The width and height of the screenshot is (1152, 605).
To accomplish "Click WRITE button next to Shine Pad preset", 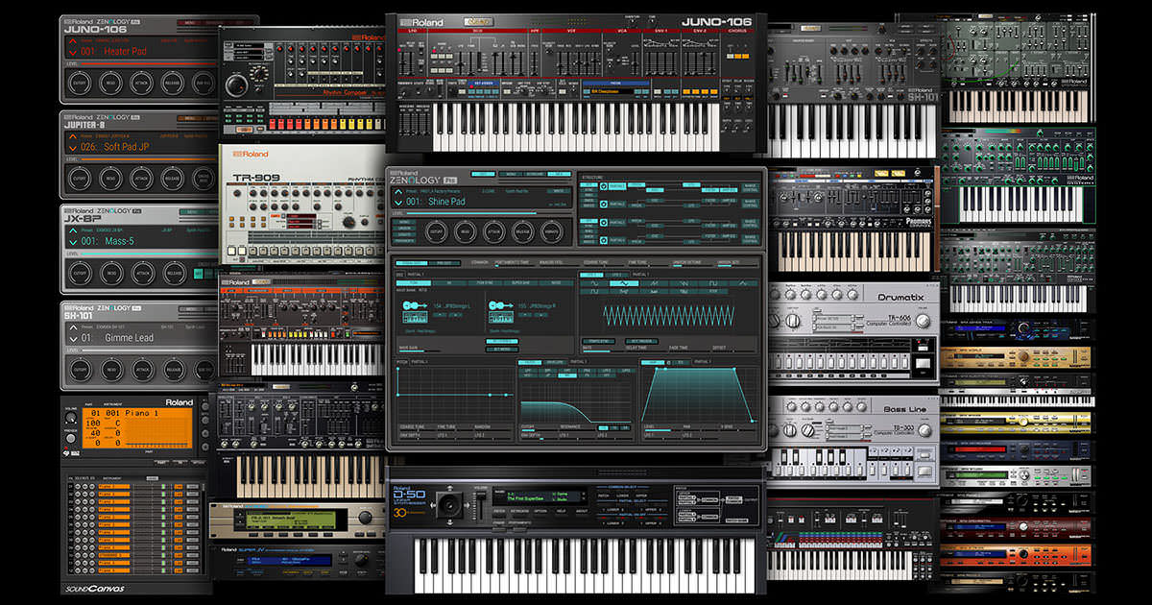I will pos(559,191).
